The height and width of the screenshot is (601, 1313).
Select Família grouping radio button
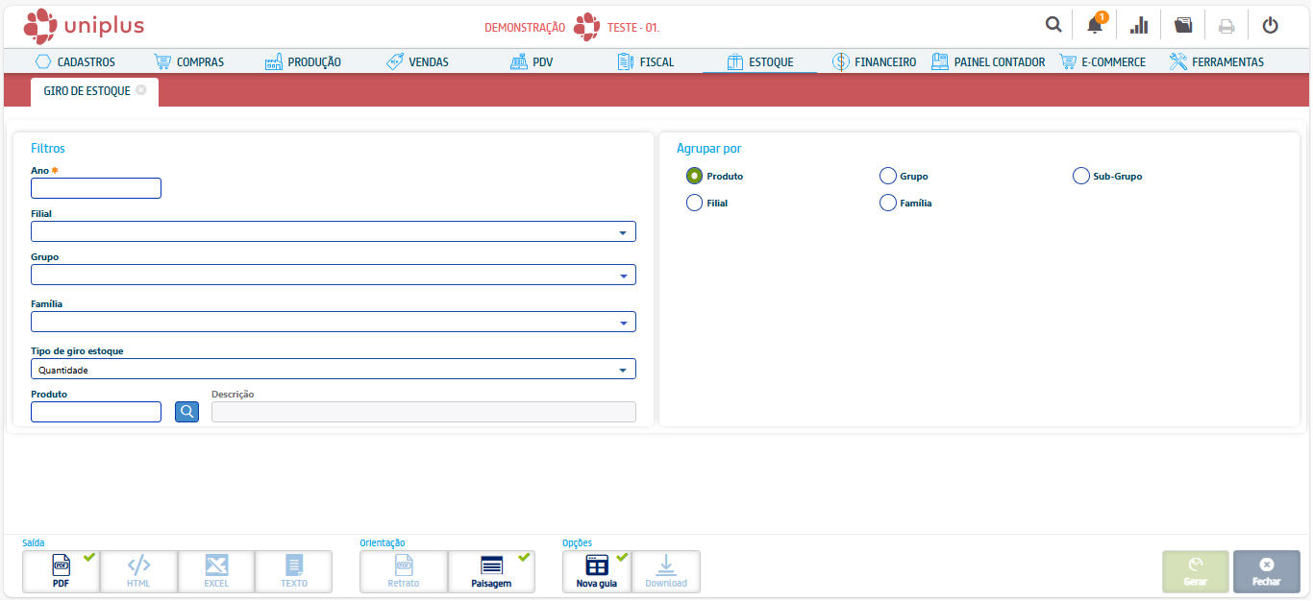(888, 203)
